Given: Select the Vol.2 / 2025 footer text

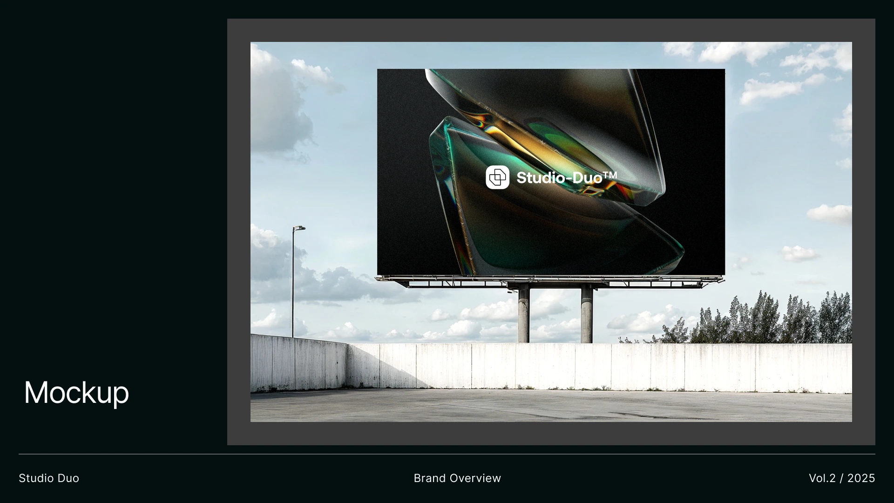Looking at the screenshot, I should pos(841,478).
